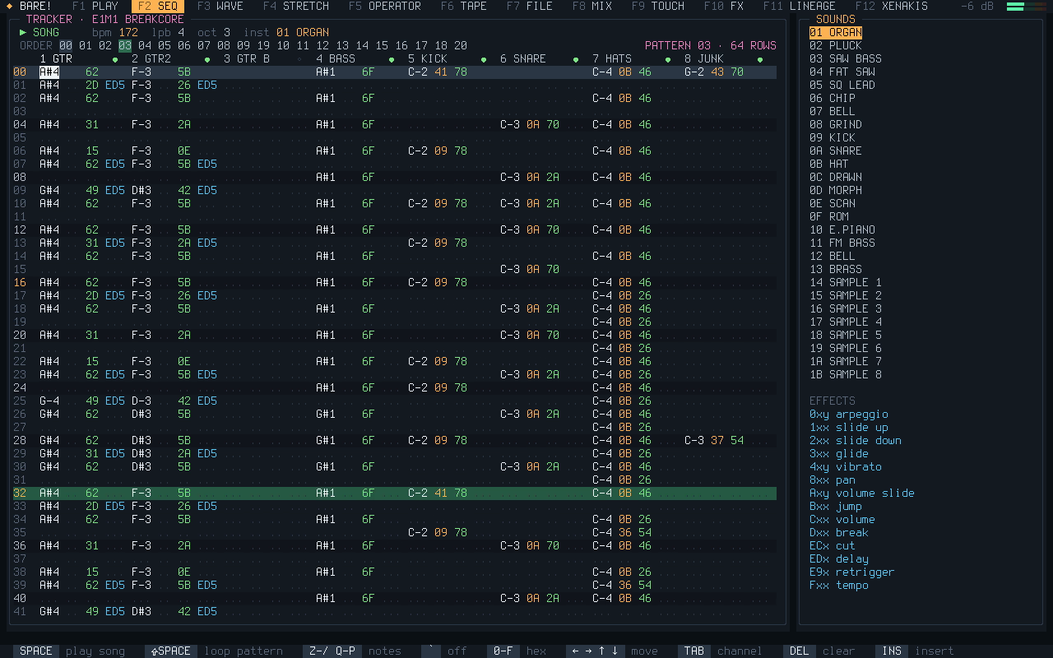The width and height of the screenshot is (1053, 658).
Task: Go to the F8 MIX tab
Action: pyautogui.click(x=592, y=6)
